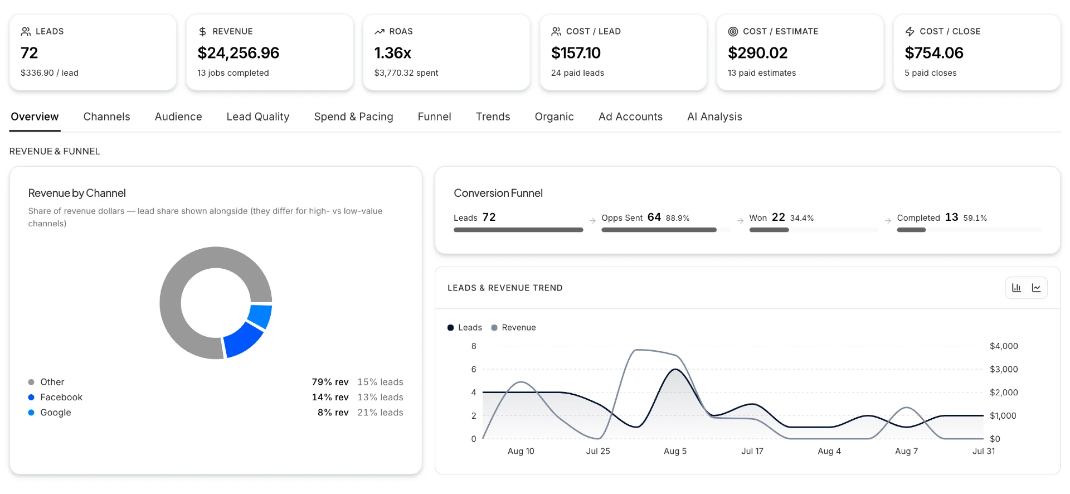Screen dimensions: 1070x494
Task: Open the Spend & Pacing tab
Action: (x=353, y=117)
